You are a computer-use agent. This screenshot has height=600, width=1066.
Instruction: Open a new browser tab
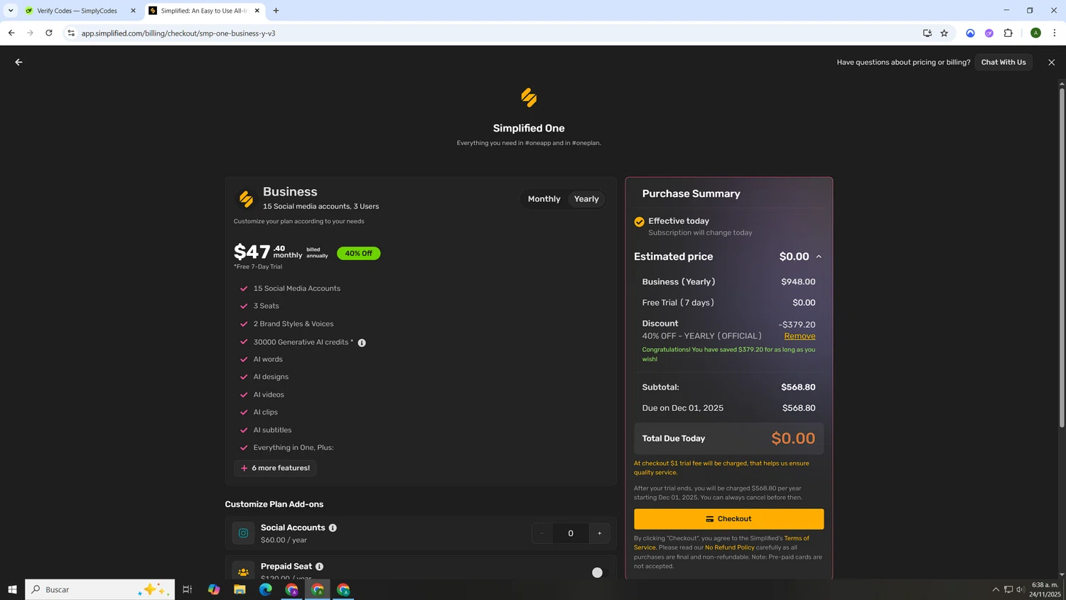276,11
